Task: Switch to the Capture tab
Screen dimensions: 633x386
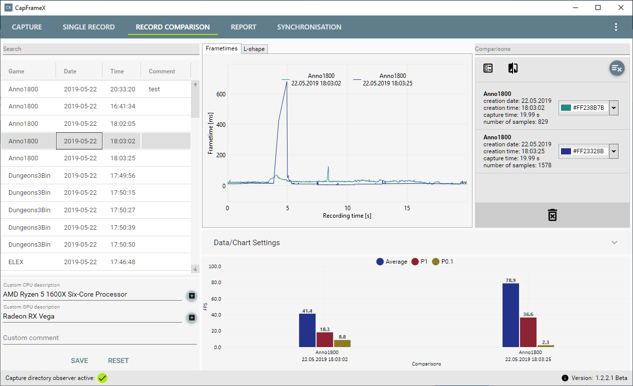Action: click(27, 27)
